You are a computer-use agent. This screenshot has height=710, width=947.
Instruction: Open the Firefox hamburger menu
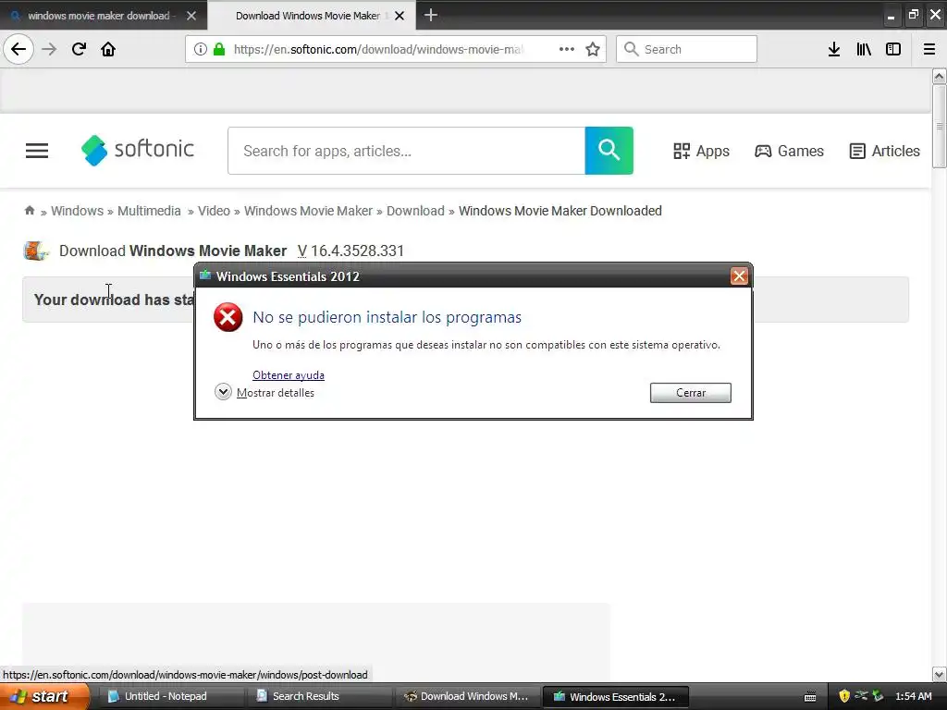929,49
